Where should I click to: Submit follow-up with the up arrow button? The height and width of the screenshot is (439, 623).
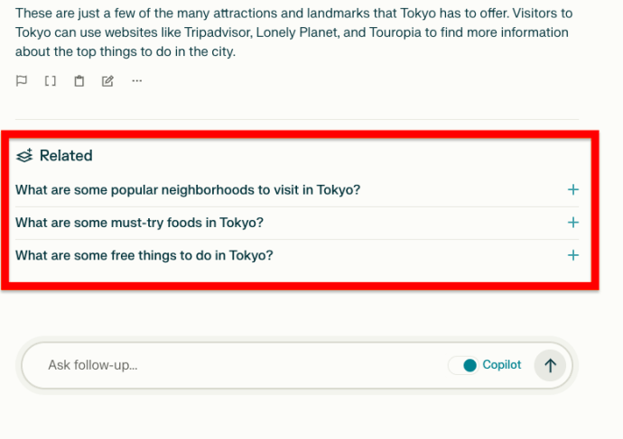click(x=549, y=365)
